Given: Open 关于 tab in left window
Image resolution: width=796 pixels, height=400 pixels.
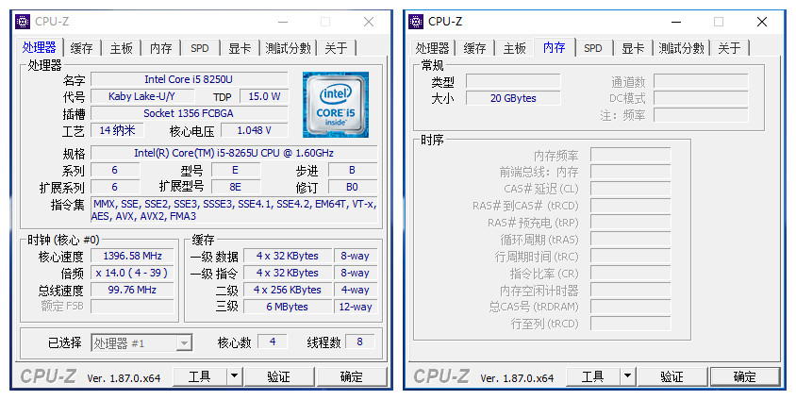Looking at the screenshot, I should [336, 48].
